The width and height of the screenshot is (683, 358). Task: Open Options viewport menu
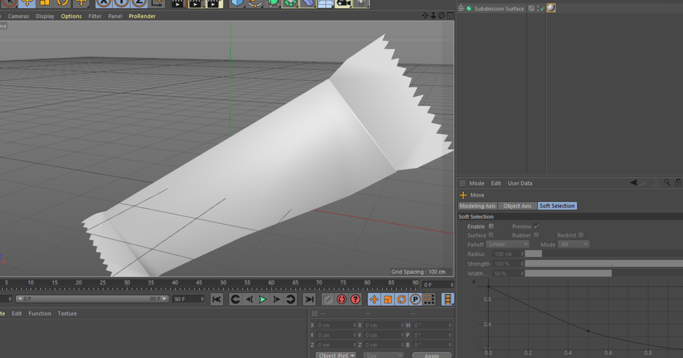pyautogui.click(x=71, y=16)
